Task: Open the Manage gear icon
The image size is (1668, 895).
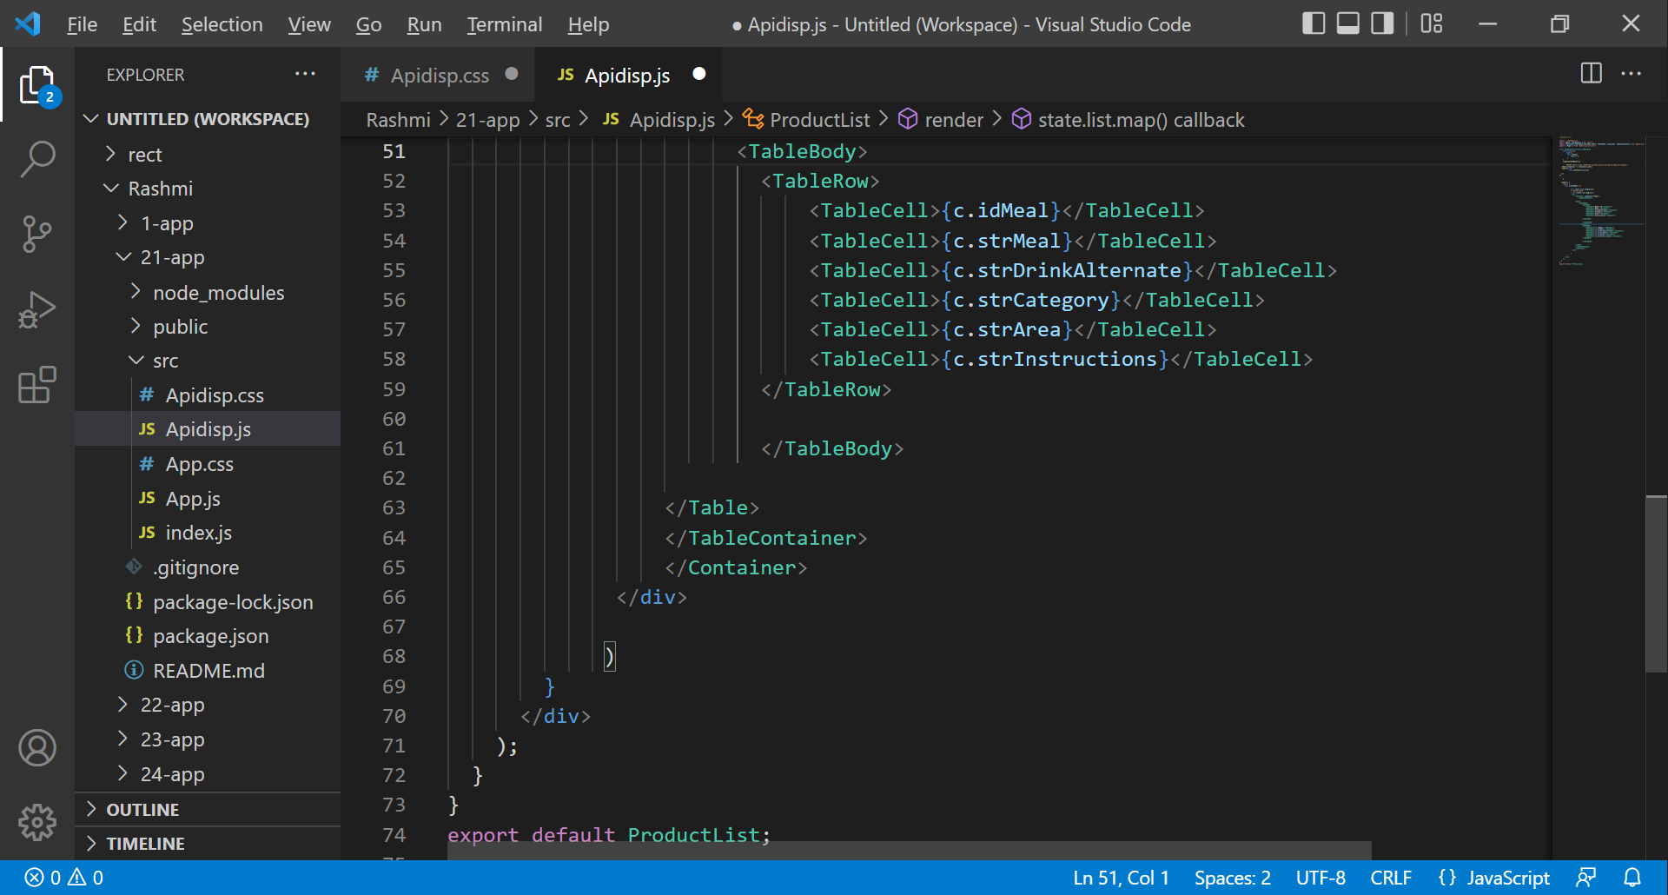Action: click(x=37, y=822)
